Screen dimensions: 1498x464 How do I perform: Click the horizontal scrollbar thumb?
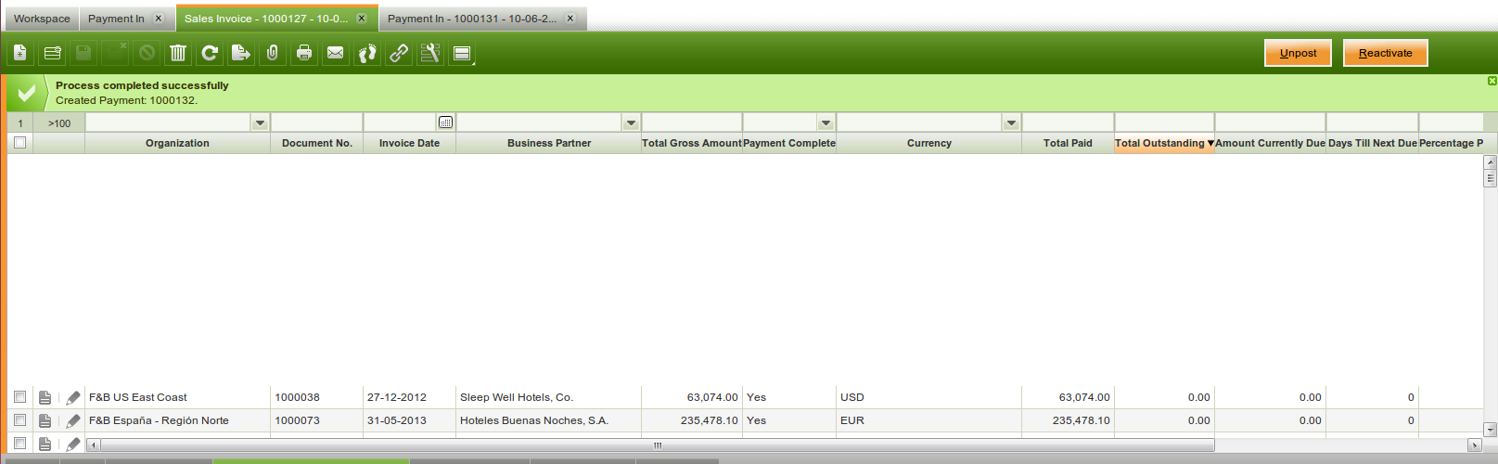[658, 445]
